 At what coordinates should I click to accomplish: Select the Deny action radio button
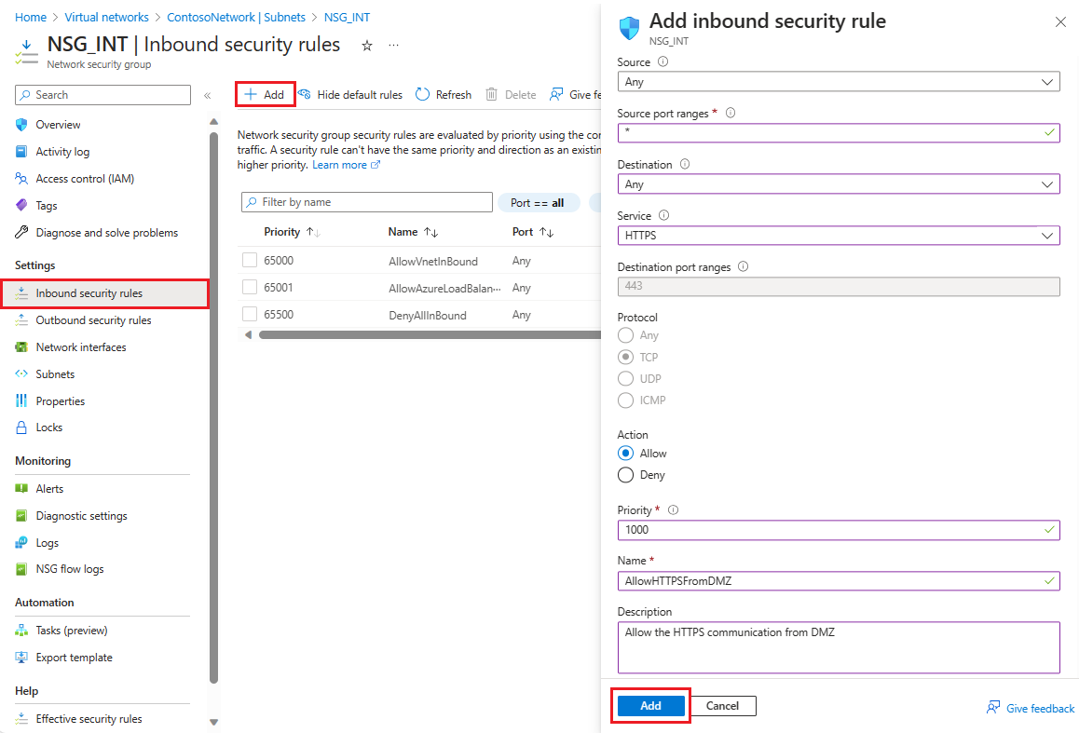[x=626, y=475]
